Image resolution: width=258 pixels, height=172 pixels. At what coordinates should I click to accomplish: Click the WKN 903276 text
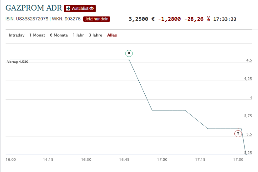[x=66, y=19]
